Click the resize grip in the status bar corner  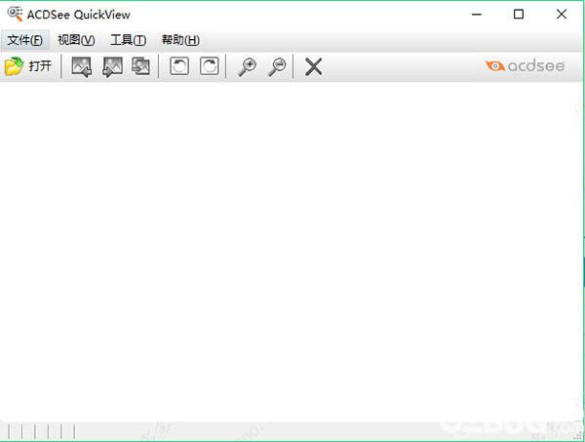578,434
